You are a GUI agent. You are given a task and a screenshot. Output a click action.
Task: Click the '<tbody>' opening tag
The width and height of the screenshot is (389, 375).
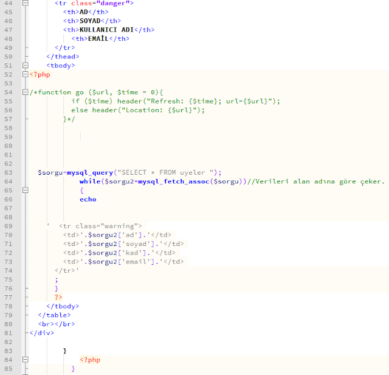tap(61, 66)
